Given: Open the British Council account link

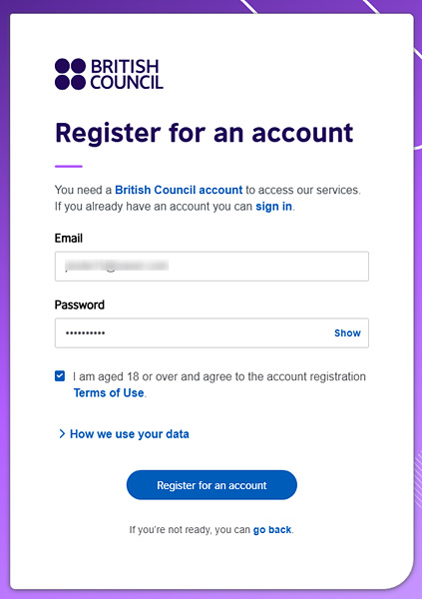Looking at the screenshot, I should click(x=179, y=190).
